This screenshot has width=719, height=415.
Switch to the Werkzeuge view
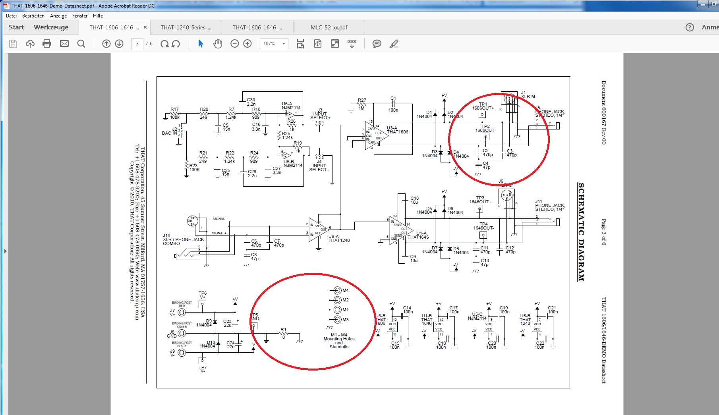point(51,27)
